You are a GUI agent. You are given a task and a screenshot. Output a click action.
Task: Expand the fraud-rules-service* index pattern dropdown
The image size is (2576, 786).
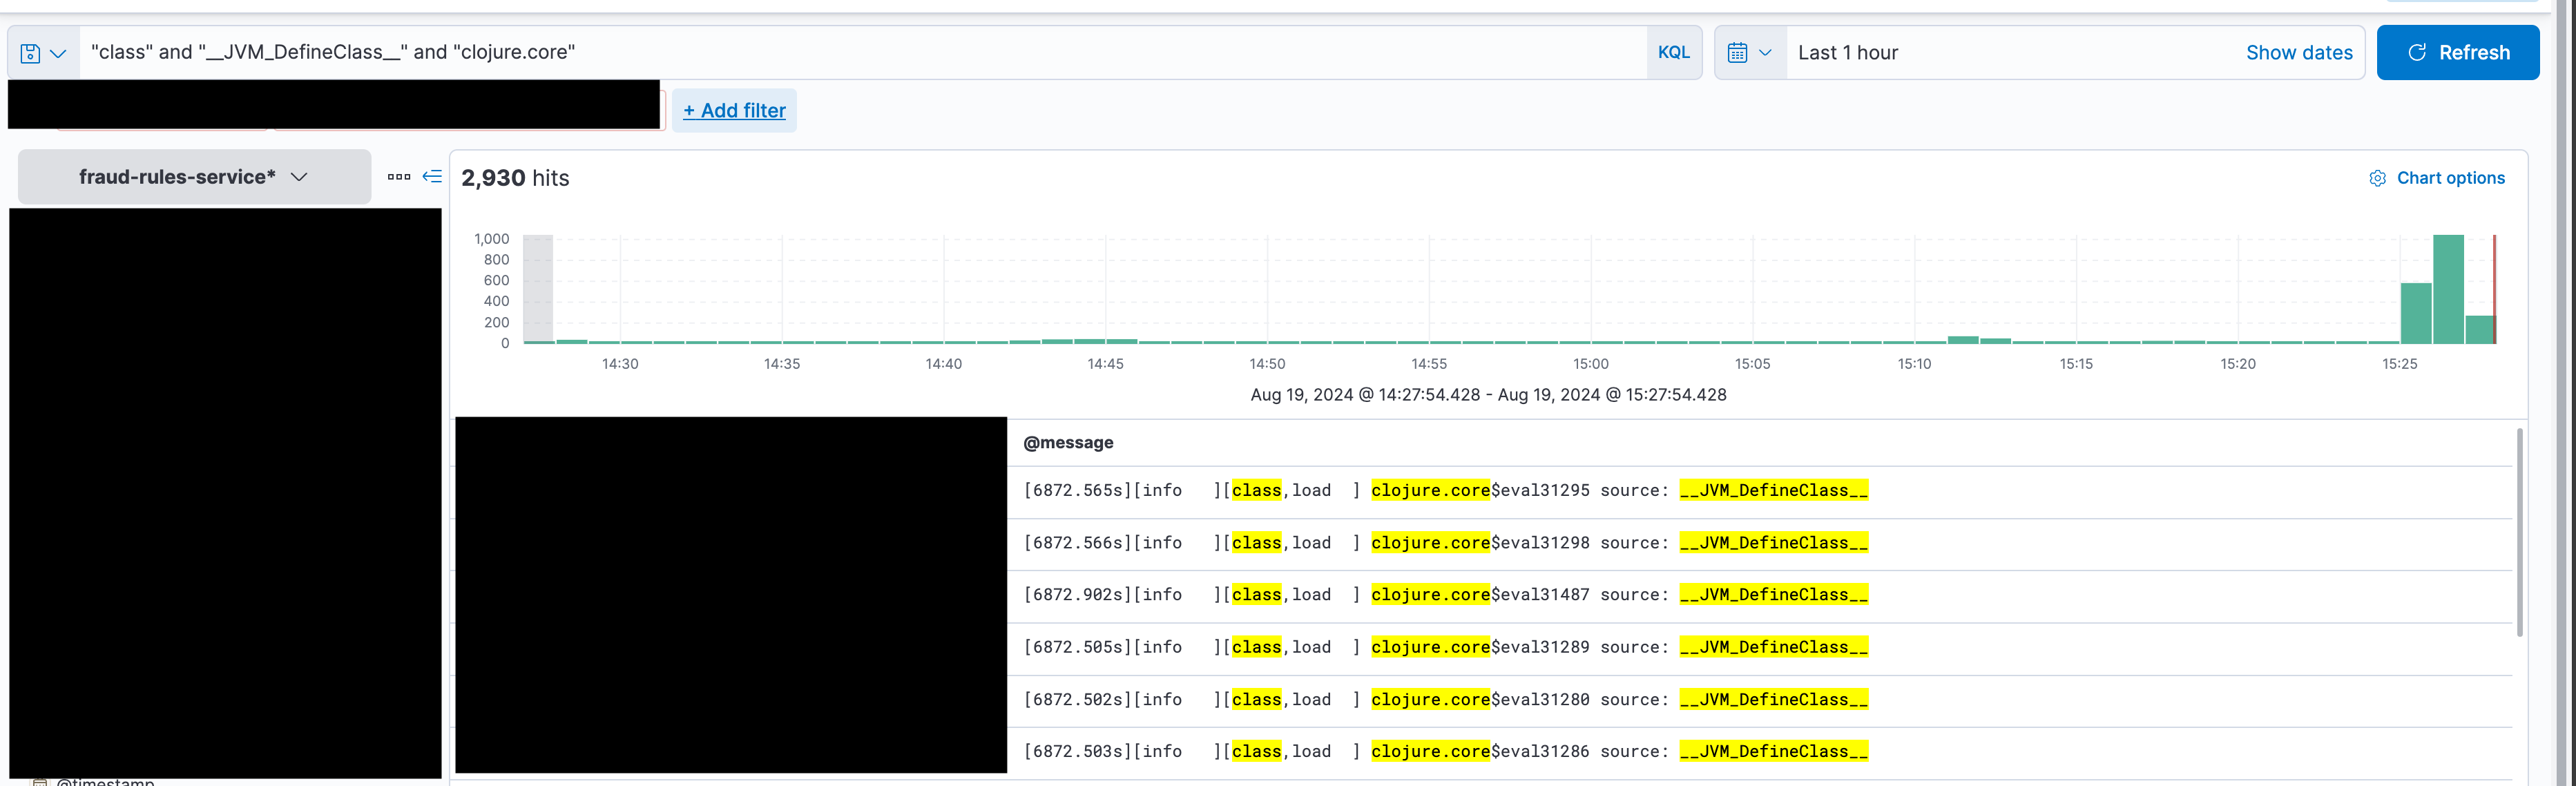click(x=194, y=177)
